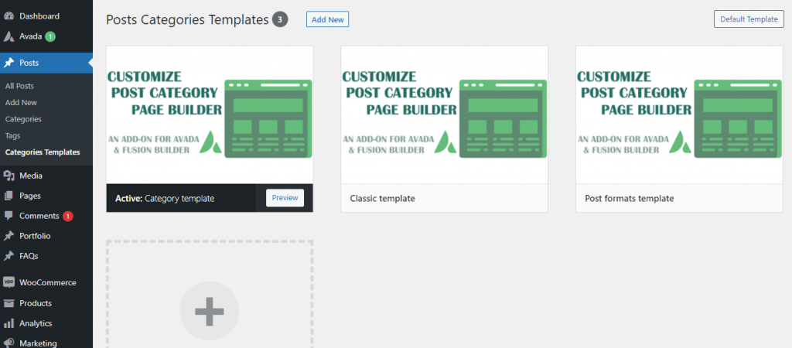The image size is (792, 348).
Task: Open the Analytics menu label
Action: [x=36, y=323]
